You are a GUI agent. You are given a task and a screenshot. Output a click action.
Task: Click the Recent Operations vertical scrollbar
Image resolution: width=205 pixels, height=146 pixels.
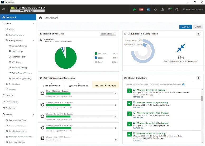point(202,99)
